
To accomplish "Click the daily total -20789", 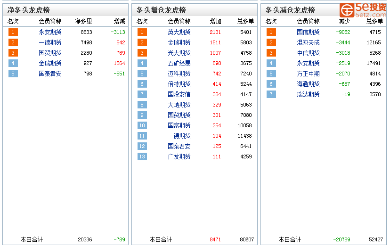I will [341, 239].
